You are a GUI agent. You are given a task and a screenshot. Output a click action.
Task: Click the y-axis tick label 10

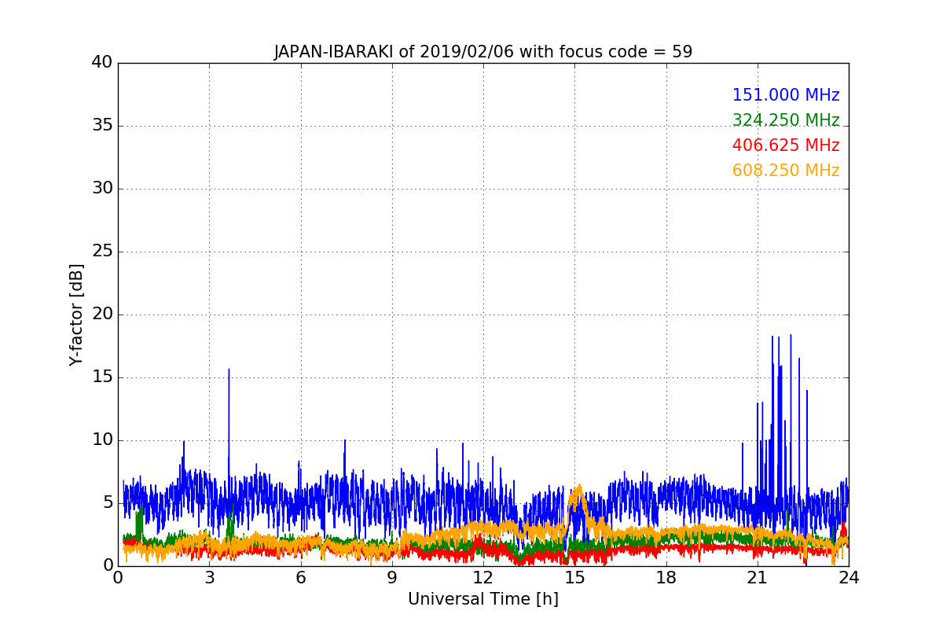pyautogui.click(x=102, y=440)
